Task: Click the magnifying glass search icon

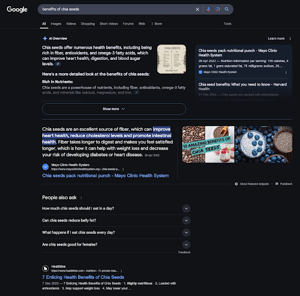Action: (x=227, y=9)
